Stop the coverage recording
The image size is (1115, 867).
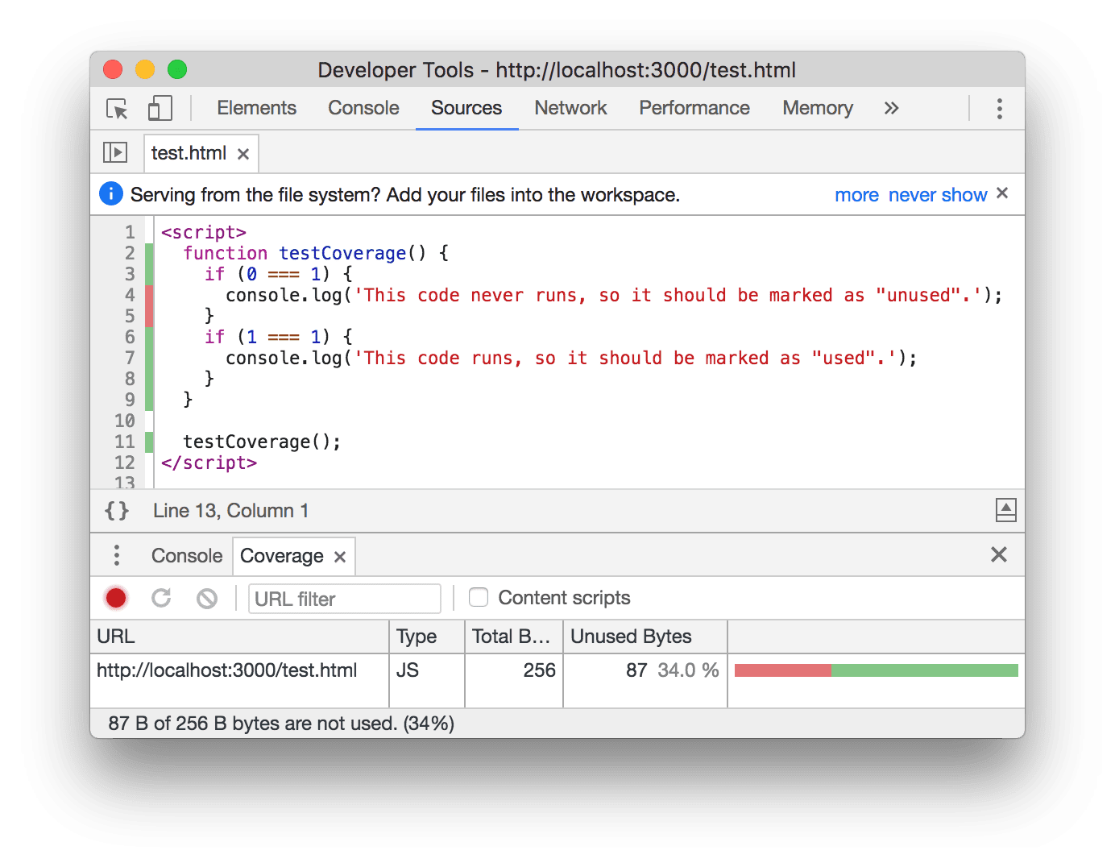[115, 598]
